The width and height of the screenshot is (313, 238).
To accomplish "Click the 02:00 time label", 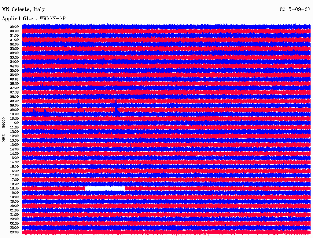I will point(14,44).
